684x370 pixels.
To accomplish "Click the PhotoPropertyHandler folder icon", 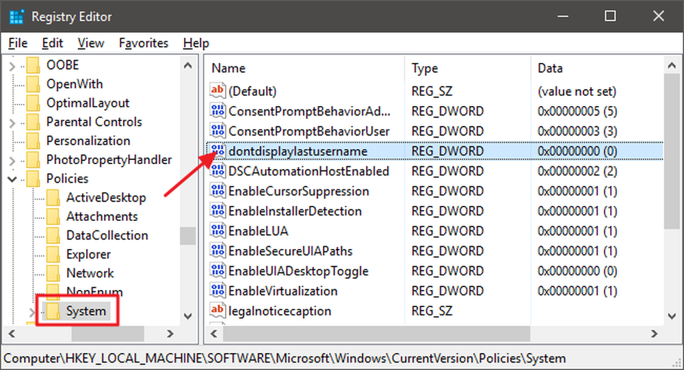I will pyautogui.click(x=33, y=159).
